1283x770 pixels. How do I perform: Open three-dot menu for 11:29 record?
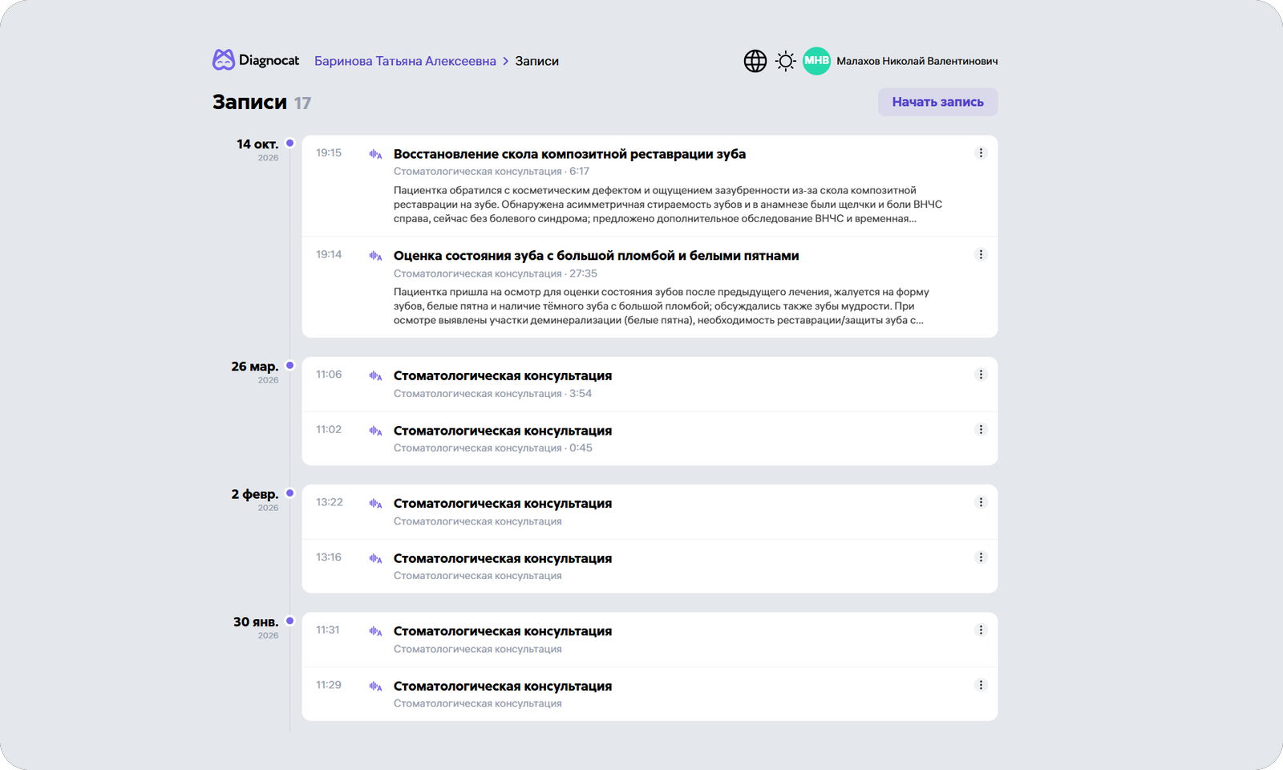pyautogui.click(x=981, y=685)
